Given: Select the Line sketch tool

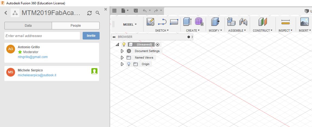Looking at the screenshot, I should [x=162, y=22].
